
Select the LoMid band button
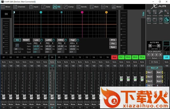[48, 40]
